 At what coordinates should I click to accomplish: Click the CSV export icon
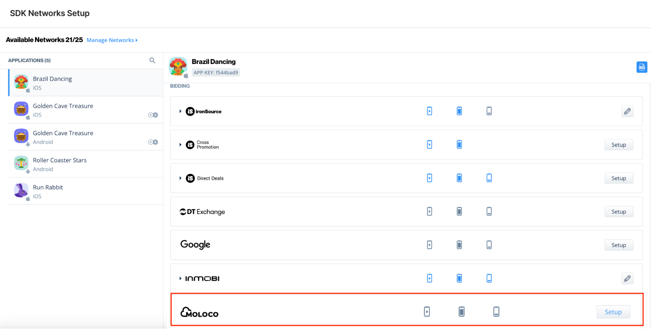tap(642, 67)
